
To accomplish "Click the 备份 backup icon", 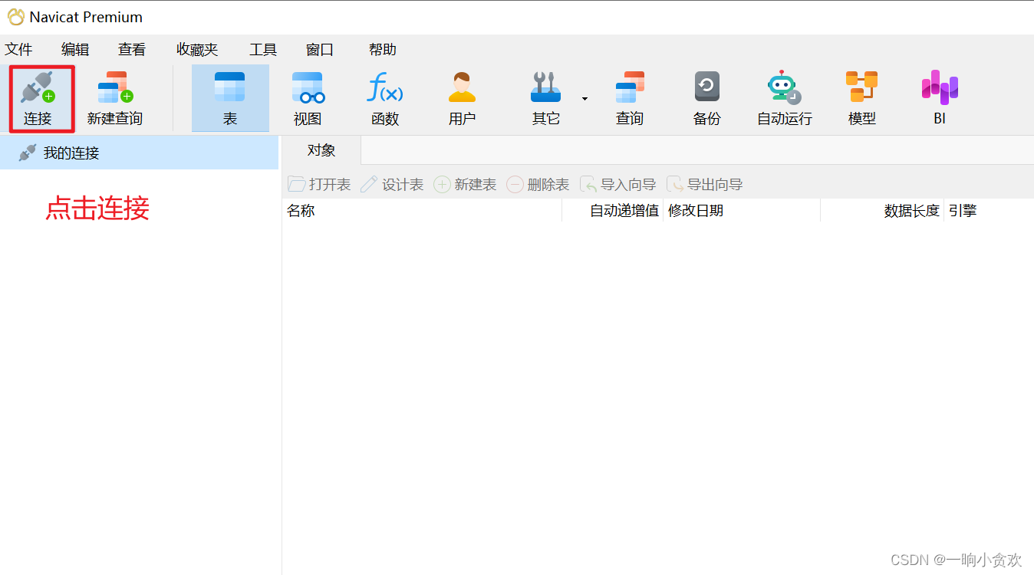I will [x=706, y=87].
